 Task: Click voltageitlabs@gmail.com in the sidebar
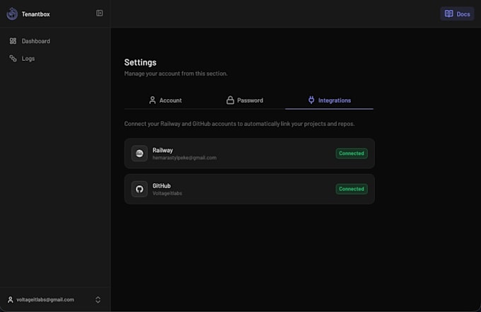(x=45, y=300)
